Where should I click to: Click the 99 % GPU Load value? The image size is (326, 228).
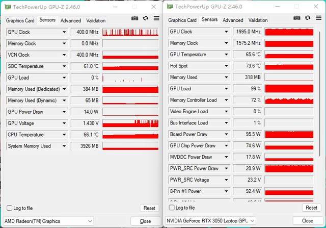click(247, 89)
